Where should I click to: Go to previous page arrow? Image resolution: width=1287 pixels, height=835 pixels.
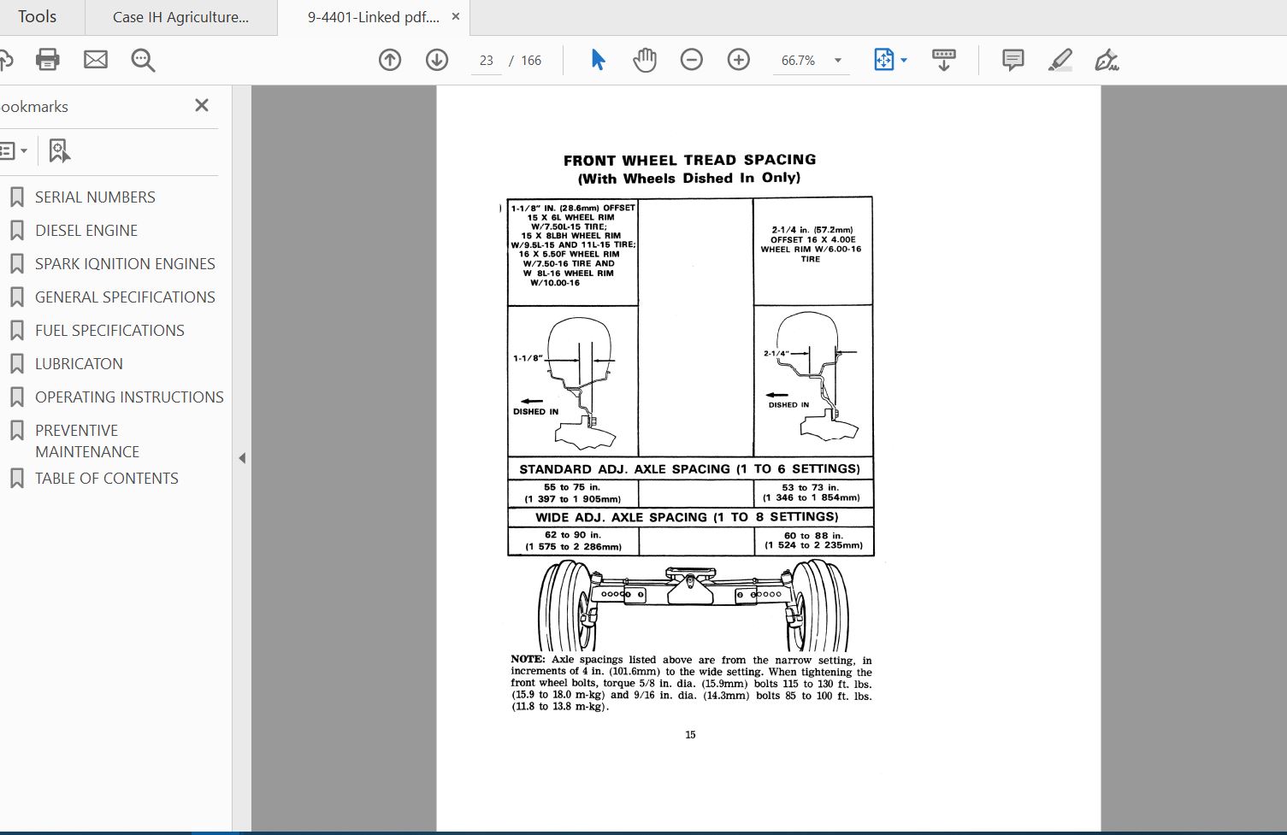(390, 60)
